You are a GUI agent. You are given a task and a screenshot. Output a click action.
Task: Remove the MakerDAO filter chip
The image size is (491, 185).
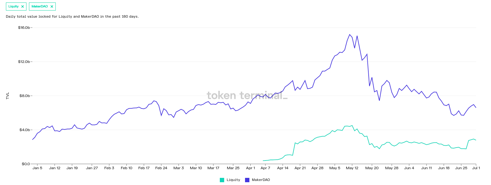[x=52, y=6]
